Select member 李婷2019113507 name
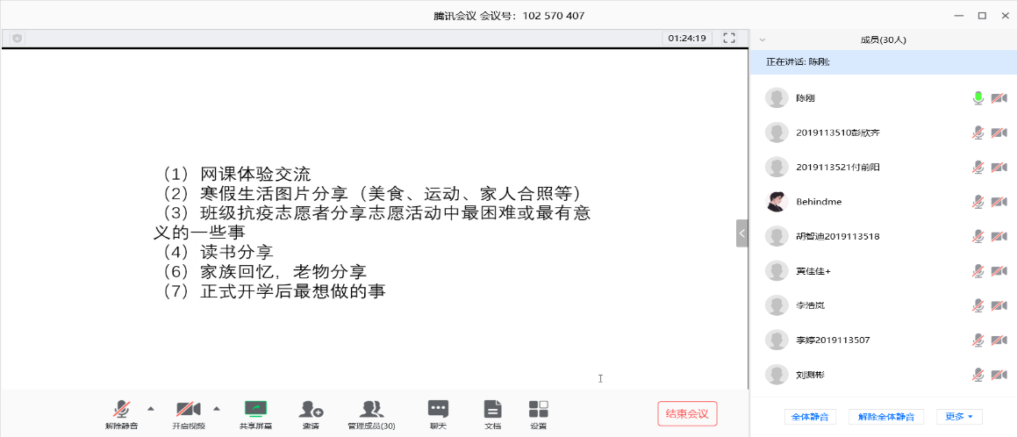 tap(833, 340)
